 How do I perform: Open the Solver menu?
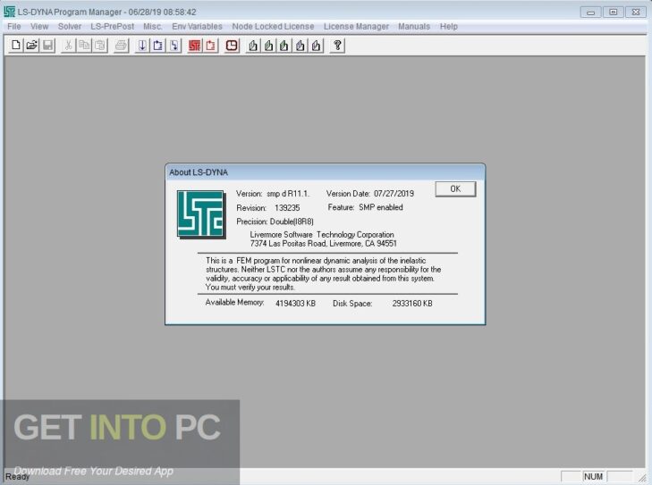pos(70,27)
